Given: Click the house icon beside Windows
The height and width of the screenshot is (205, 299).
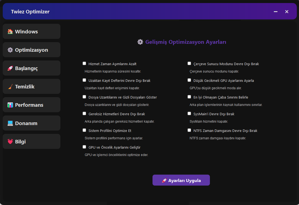Looking at the screenshot, I should pyautogui.click(x=10, y=31).
